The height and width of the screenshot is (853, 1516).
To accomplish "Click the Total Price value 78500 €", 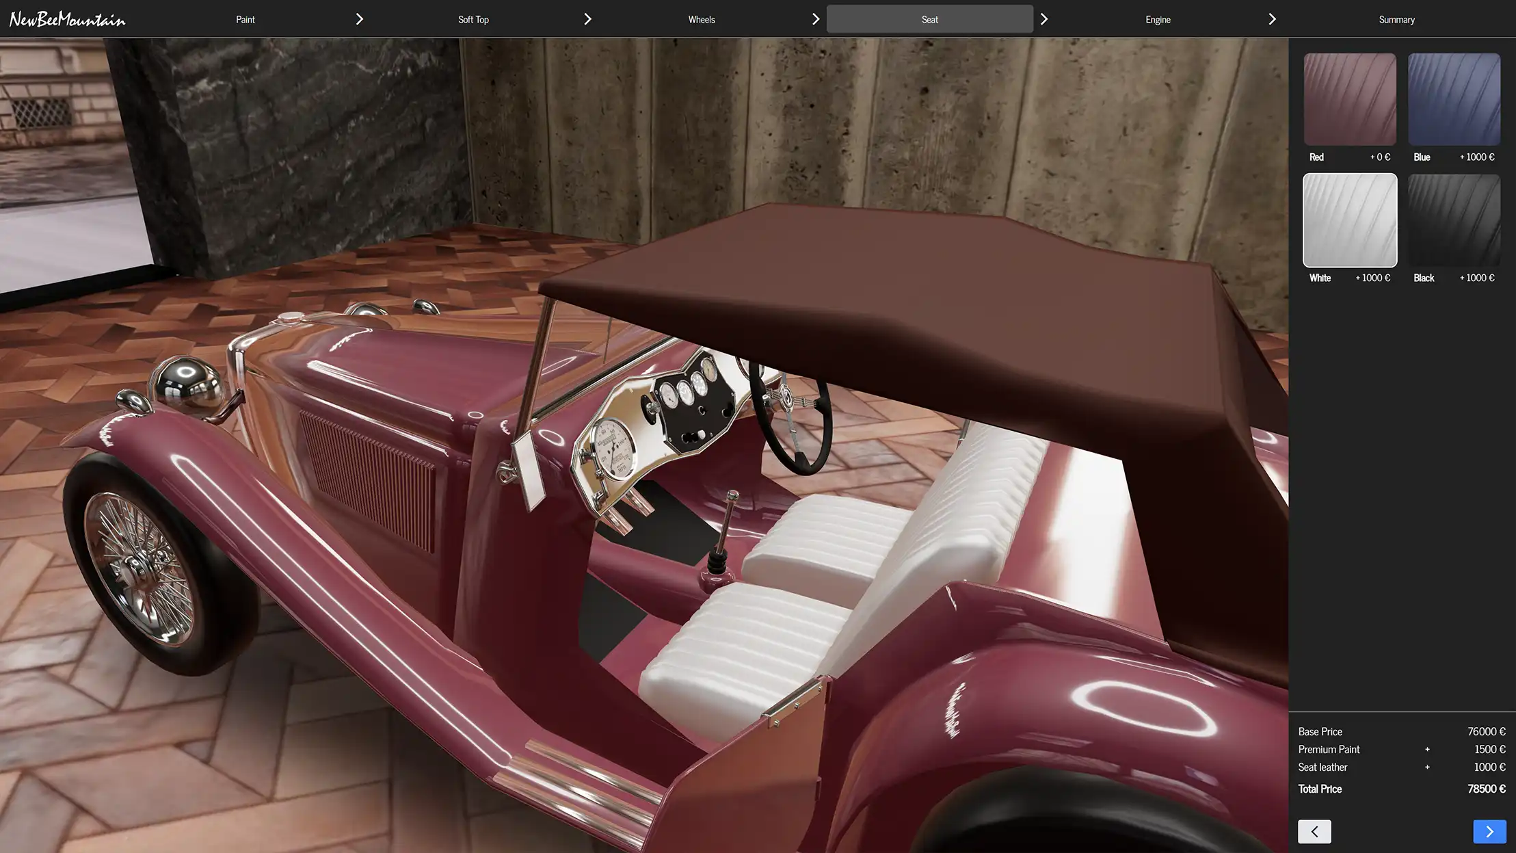I will click(1486, 789).
